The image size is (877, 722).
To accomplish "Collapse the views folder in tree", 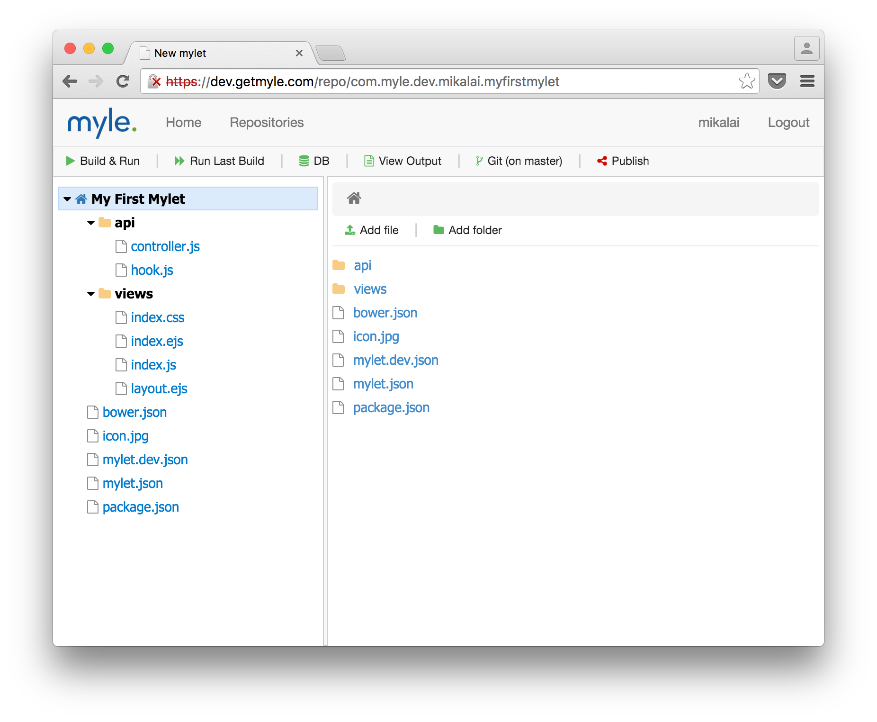I will 91,294.
